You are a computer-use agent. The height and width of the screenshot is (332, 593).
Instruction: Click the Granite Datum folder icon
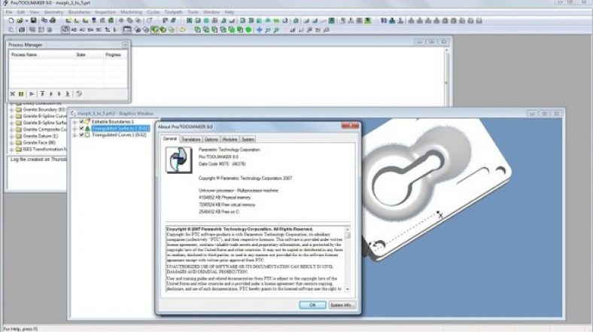point(19,136)
